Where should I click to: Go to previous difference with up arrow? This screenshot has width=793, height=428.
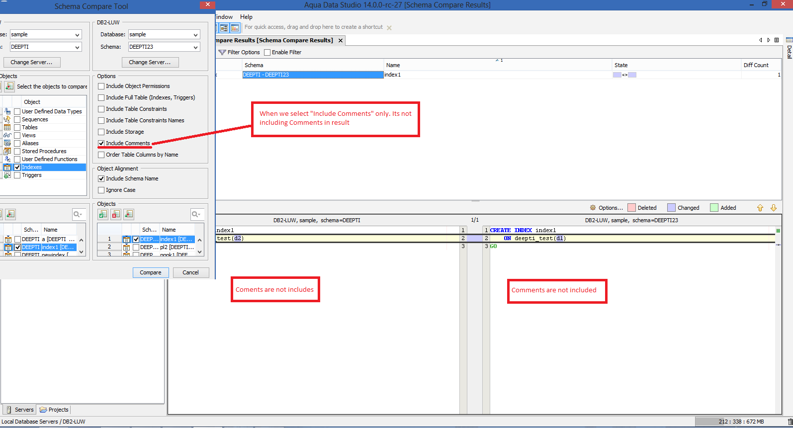click(x=760, y=208)
